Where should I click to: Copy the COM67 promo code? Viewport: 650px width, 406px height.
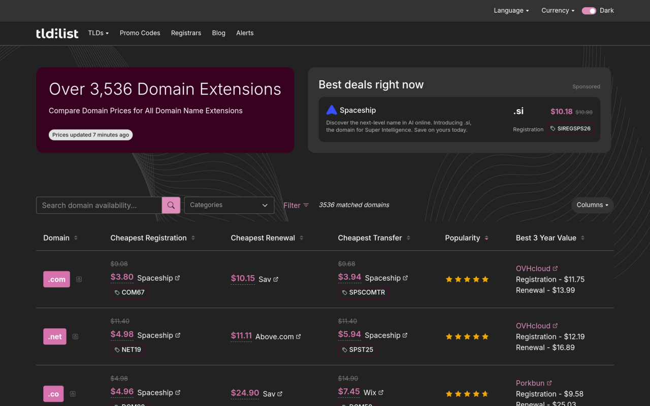click(129, 292)
